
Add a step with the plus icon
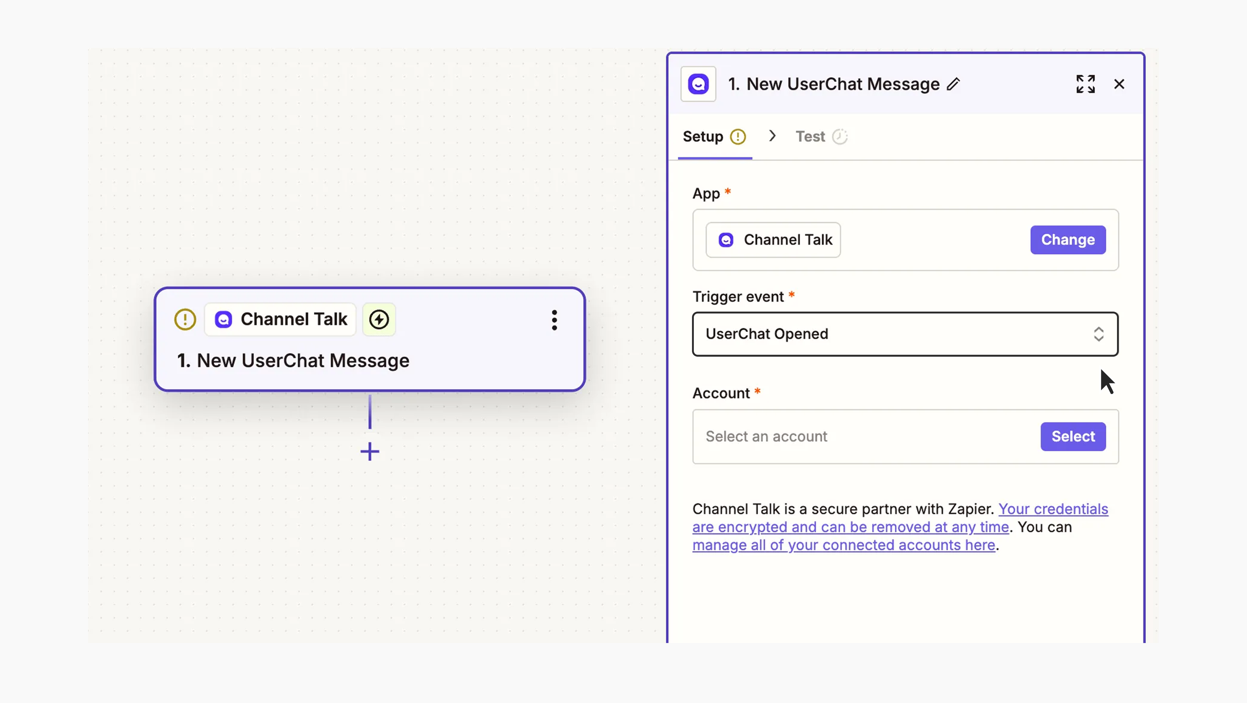(370, 452)
